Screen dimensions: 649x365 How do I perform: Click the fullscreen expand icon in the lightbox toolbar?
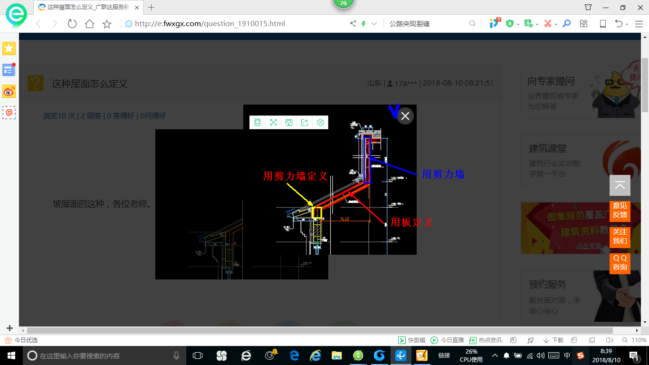pyautogui.click(x=273, y=123)
